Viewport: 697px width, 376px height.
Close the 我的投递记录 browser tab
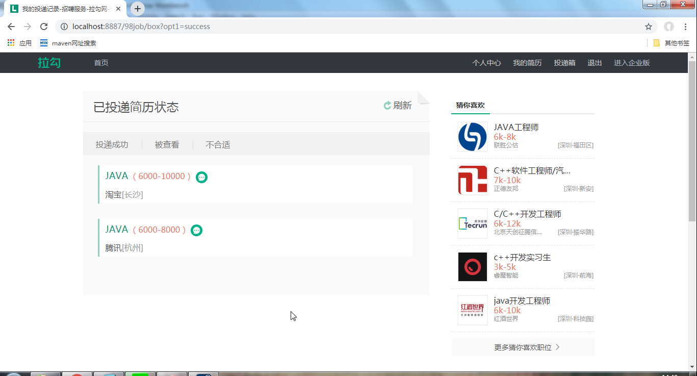[119, 9]
